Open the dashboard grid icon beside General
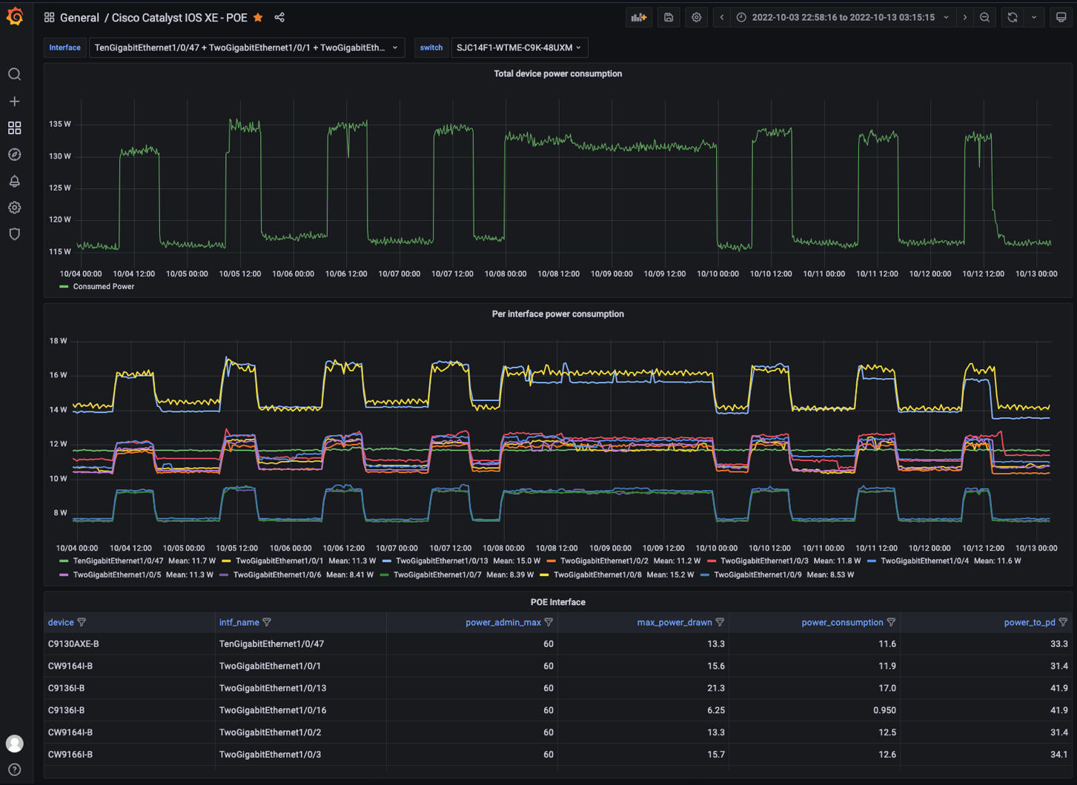Image resolution: width=1077 pixels, height=785 pixels. click(49, 17)
